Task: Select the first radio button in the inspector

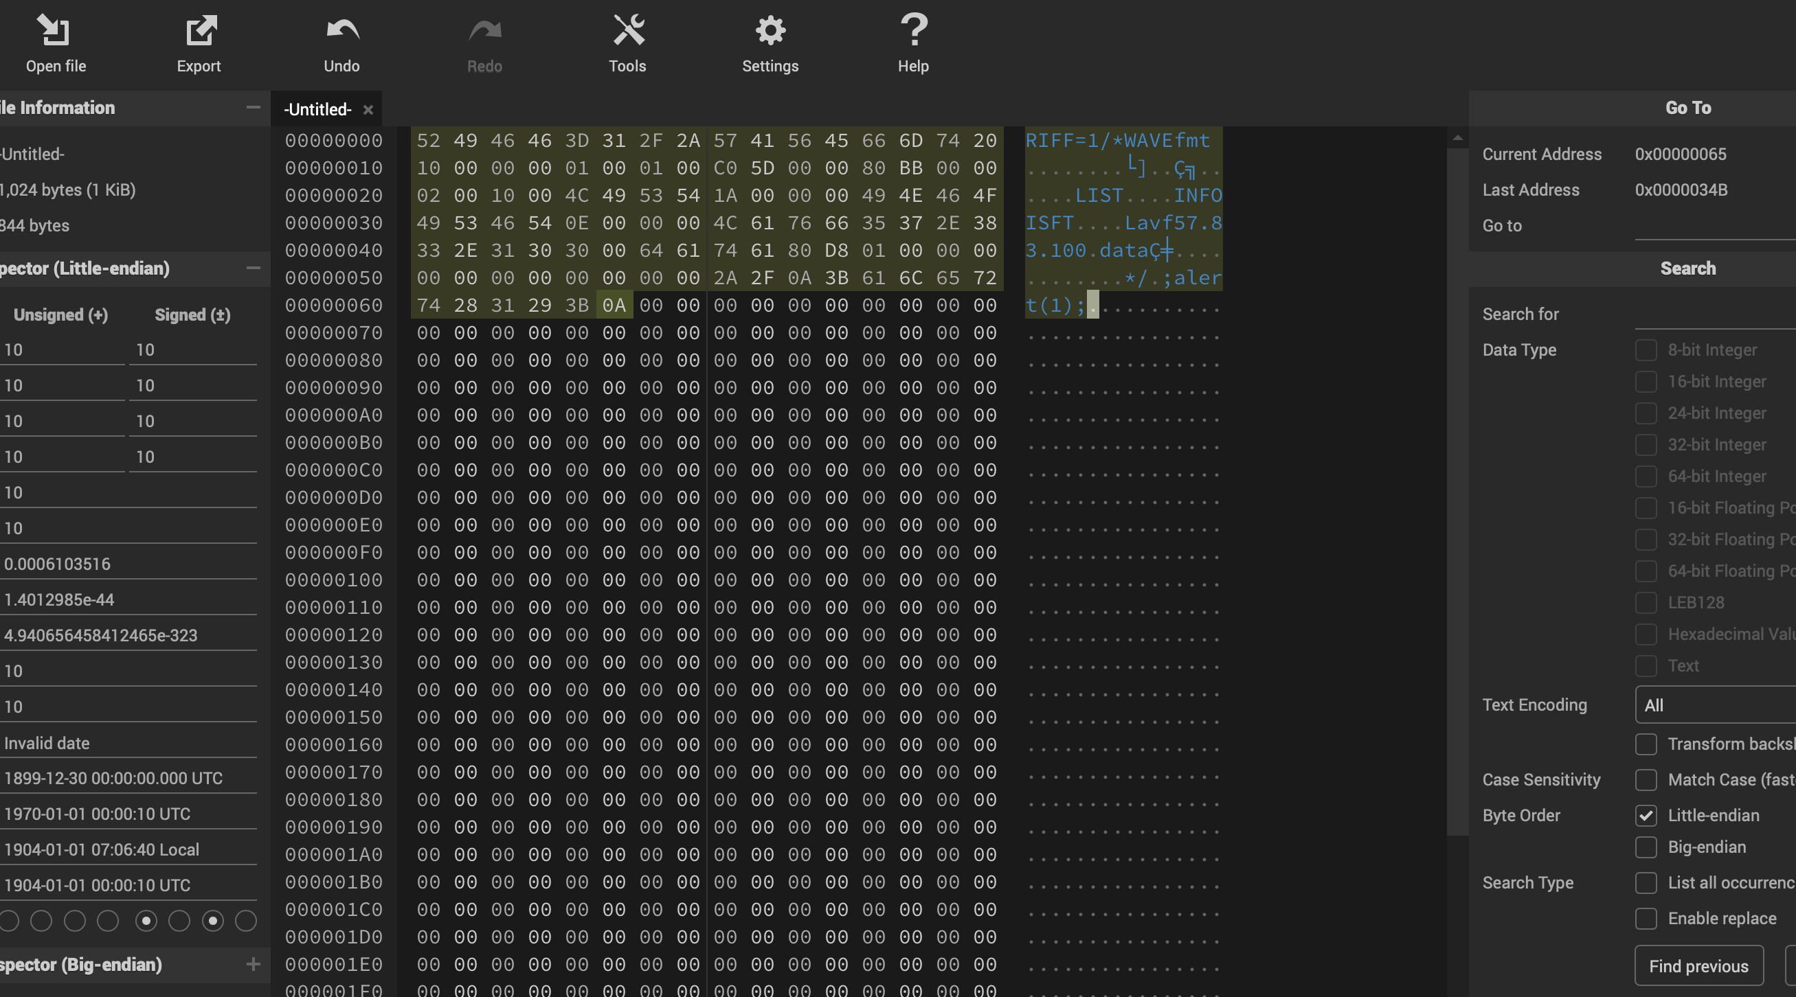Action: pos(8,921)
